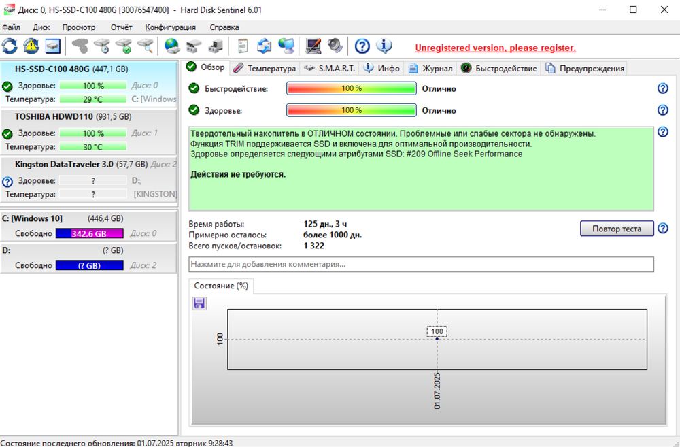Click the document report toolbar icon
This screenshot has height=447, width=680.
[x=243, y=46]
